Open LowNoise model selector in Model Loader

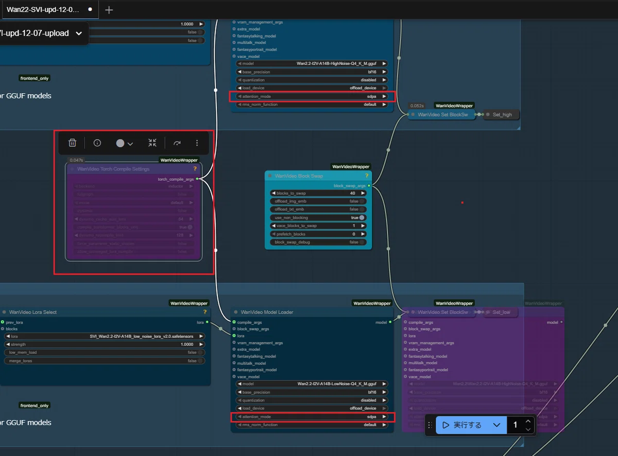[312, 384]
